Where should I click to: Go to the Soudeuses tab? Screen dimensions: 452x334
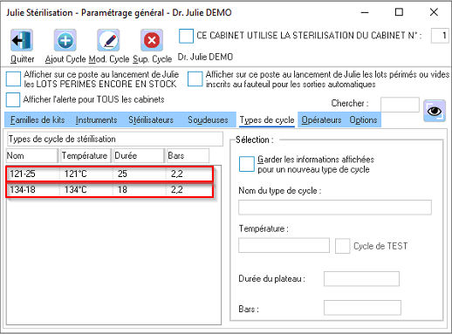pos(208,119)
